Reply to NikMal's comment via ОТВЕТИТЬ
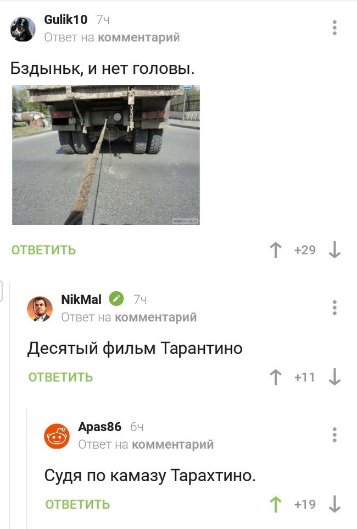 pos(60,377)
